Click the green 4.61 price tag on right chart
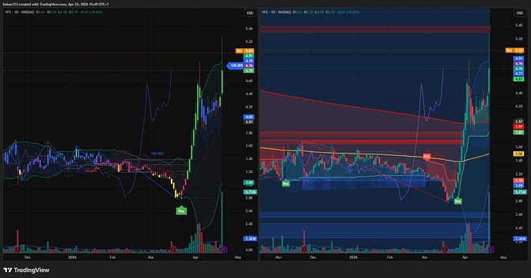Screen dimensions: 531x278 coord(519,79)
